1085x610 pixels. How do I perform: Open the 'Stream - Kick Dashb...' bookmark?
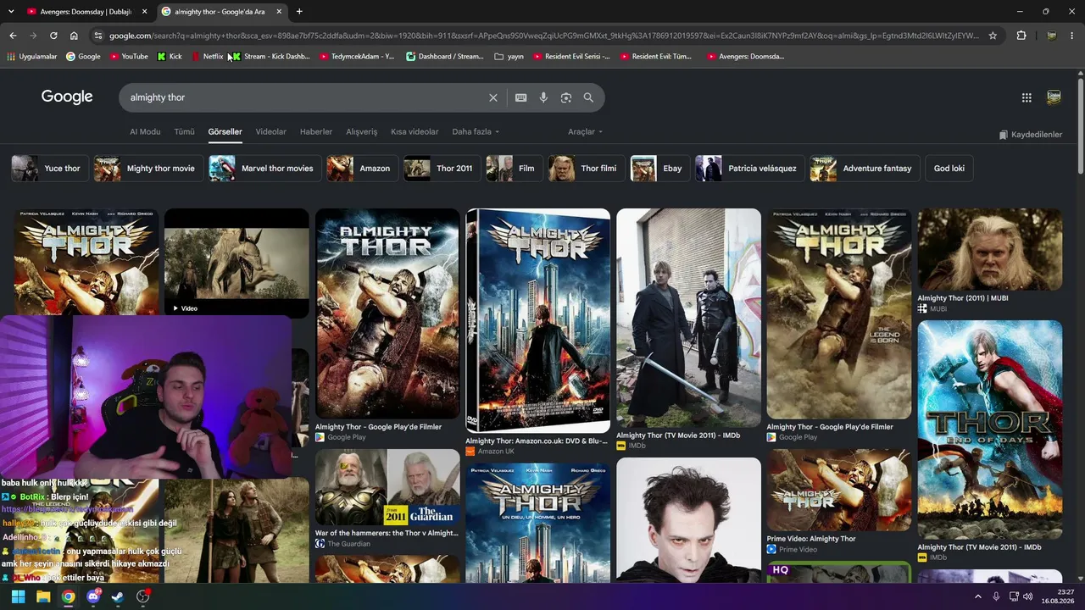271,57
